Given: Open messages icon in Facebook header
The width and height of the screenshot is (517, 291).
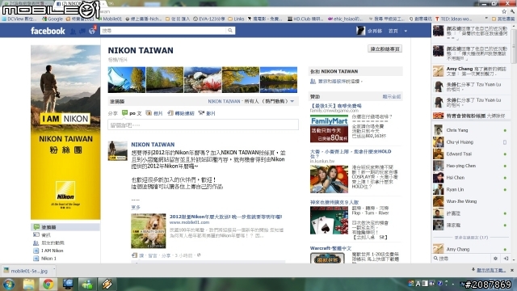Looking at the screenshot, I should tap(82, 32).
